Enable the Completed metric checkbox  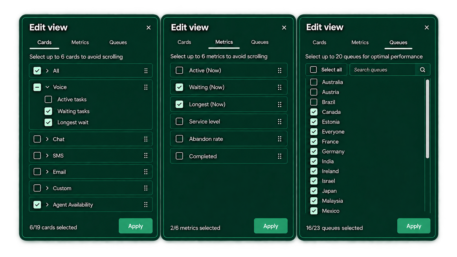coord(179,156)
